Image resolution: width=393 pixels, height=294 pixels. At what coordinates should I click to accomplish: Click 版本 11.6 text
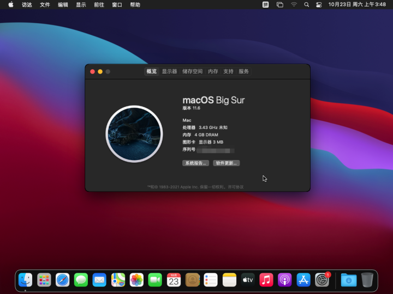tap(191, 108)
